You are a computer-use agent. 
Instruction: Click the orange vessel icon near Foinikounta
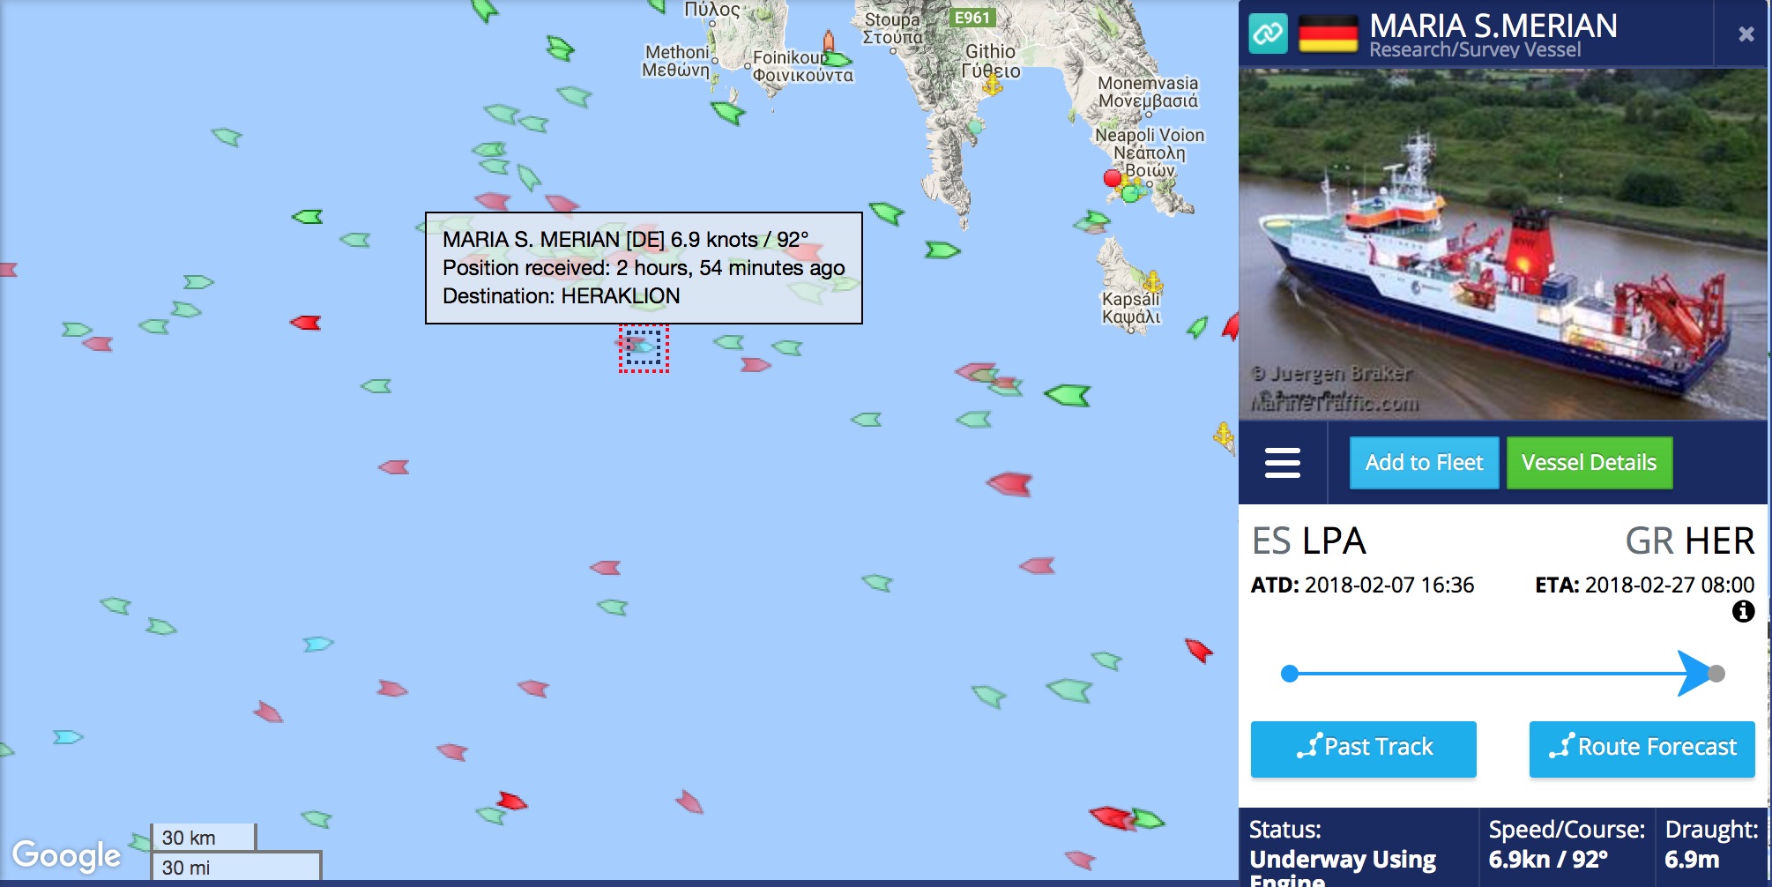coord(828,41)
